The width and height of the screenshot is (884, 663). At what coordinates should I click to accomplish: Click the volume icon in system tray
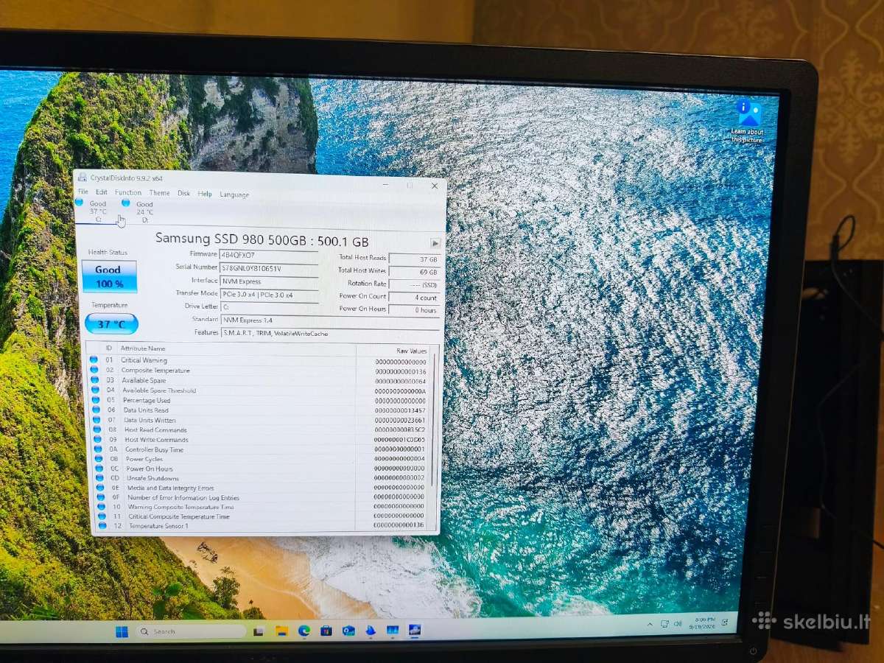click(x=678, y=624)
